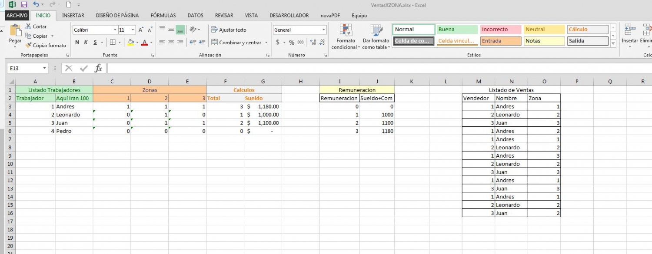Click the insert function fx icon
652x254 pixels.
(x=99, y=68)
